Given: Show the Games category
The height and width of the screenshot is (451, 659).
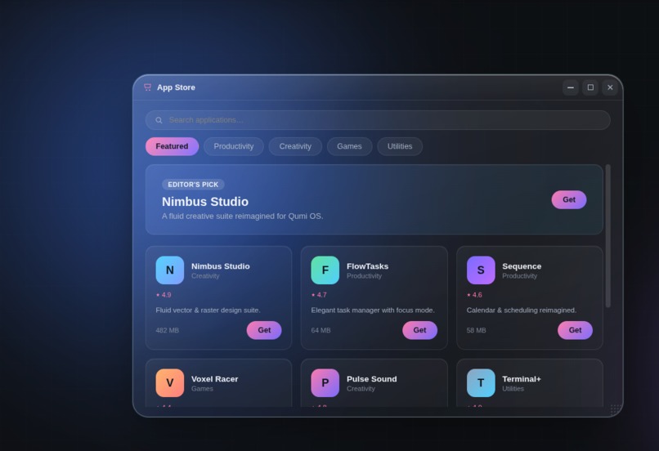Looking at the screenshot, I should click(349, 146).
